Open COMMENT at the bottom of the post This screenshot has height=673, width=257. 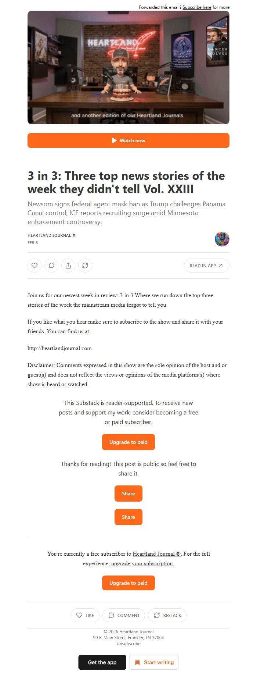click(x=124, y=615)
